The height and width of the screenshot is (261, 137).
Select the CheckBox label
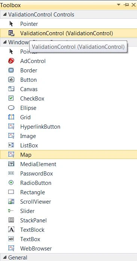click(x=32, y=99)
